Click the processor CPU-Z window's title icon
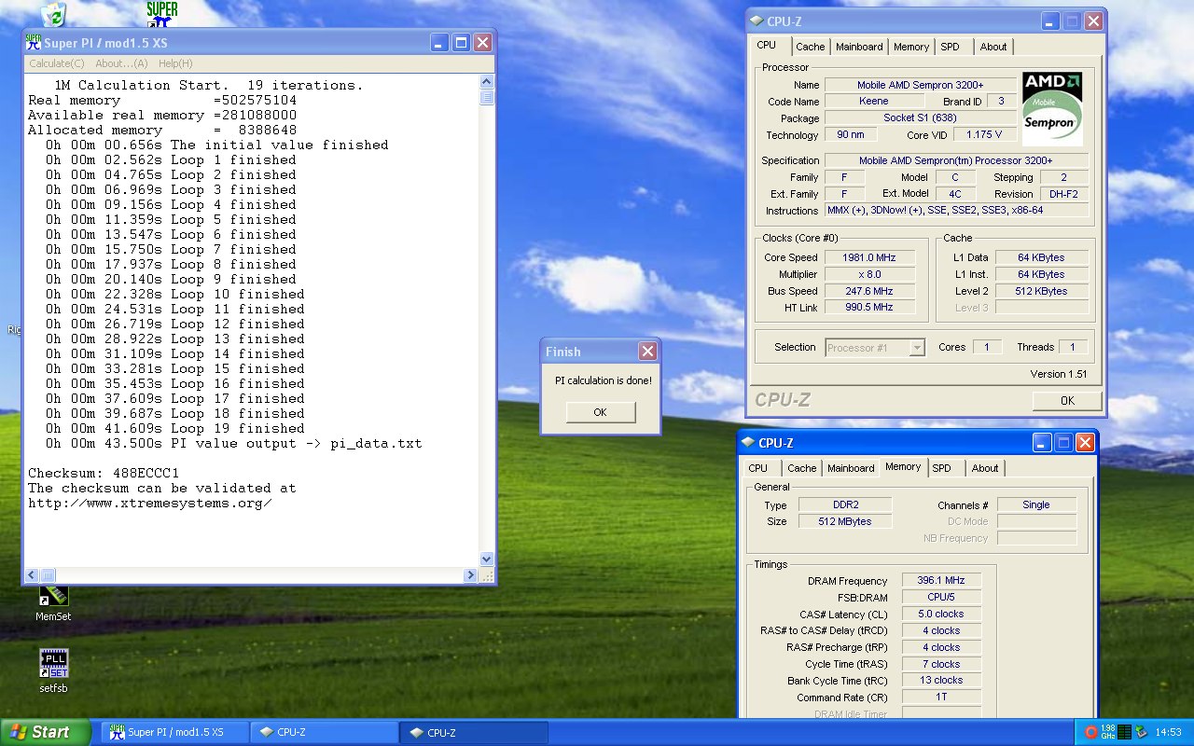This screenshot has height=746, width=1194. pos(757,21)
